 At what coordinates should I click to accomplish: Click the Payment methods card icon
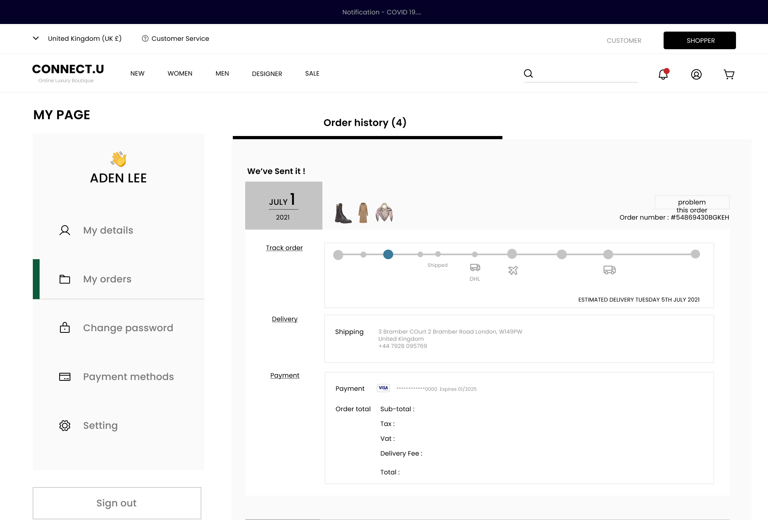(x=65, y=377)
